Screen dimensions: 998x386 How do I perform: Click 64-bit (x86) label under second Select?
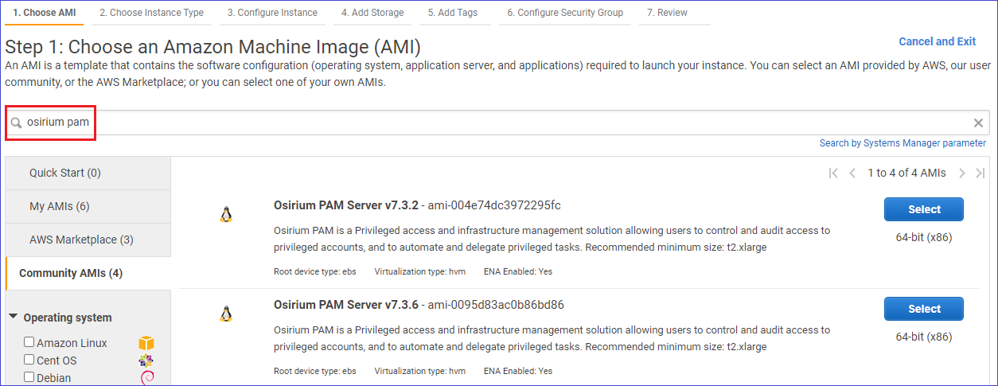924,337
